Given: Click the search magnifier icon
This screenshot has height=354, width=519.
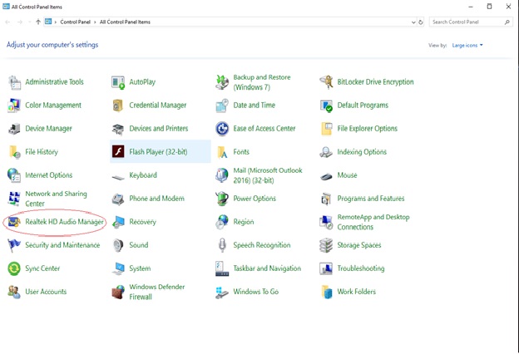Looking at the screenshot, I should pos(507,22).
